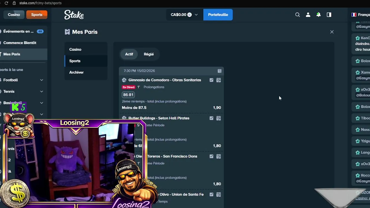Open the Gimnasia de Comodoro - Obras Sanitarias match

pos(165,80)
